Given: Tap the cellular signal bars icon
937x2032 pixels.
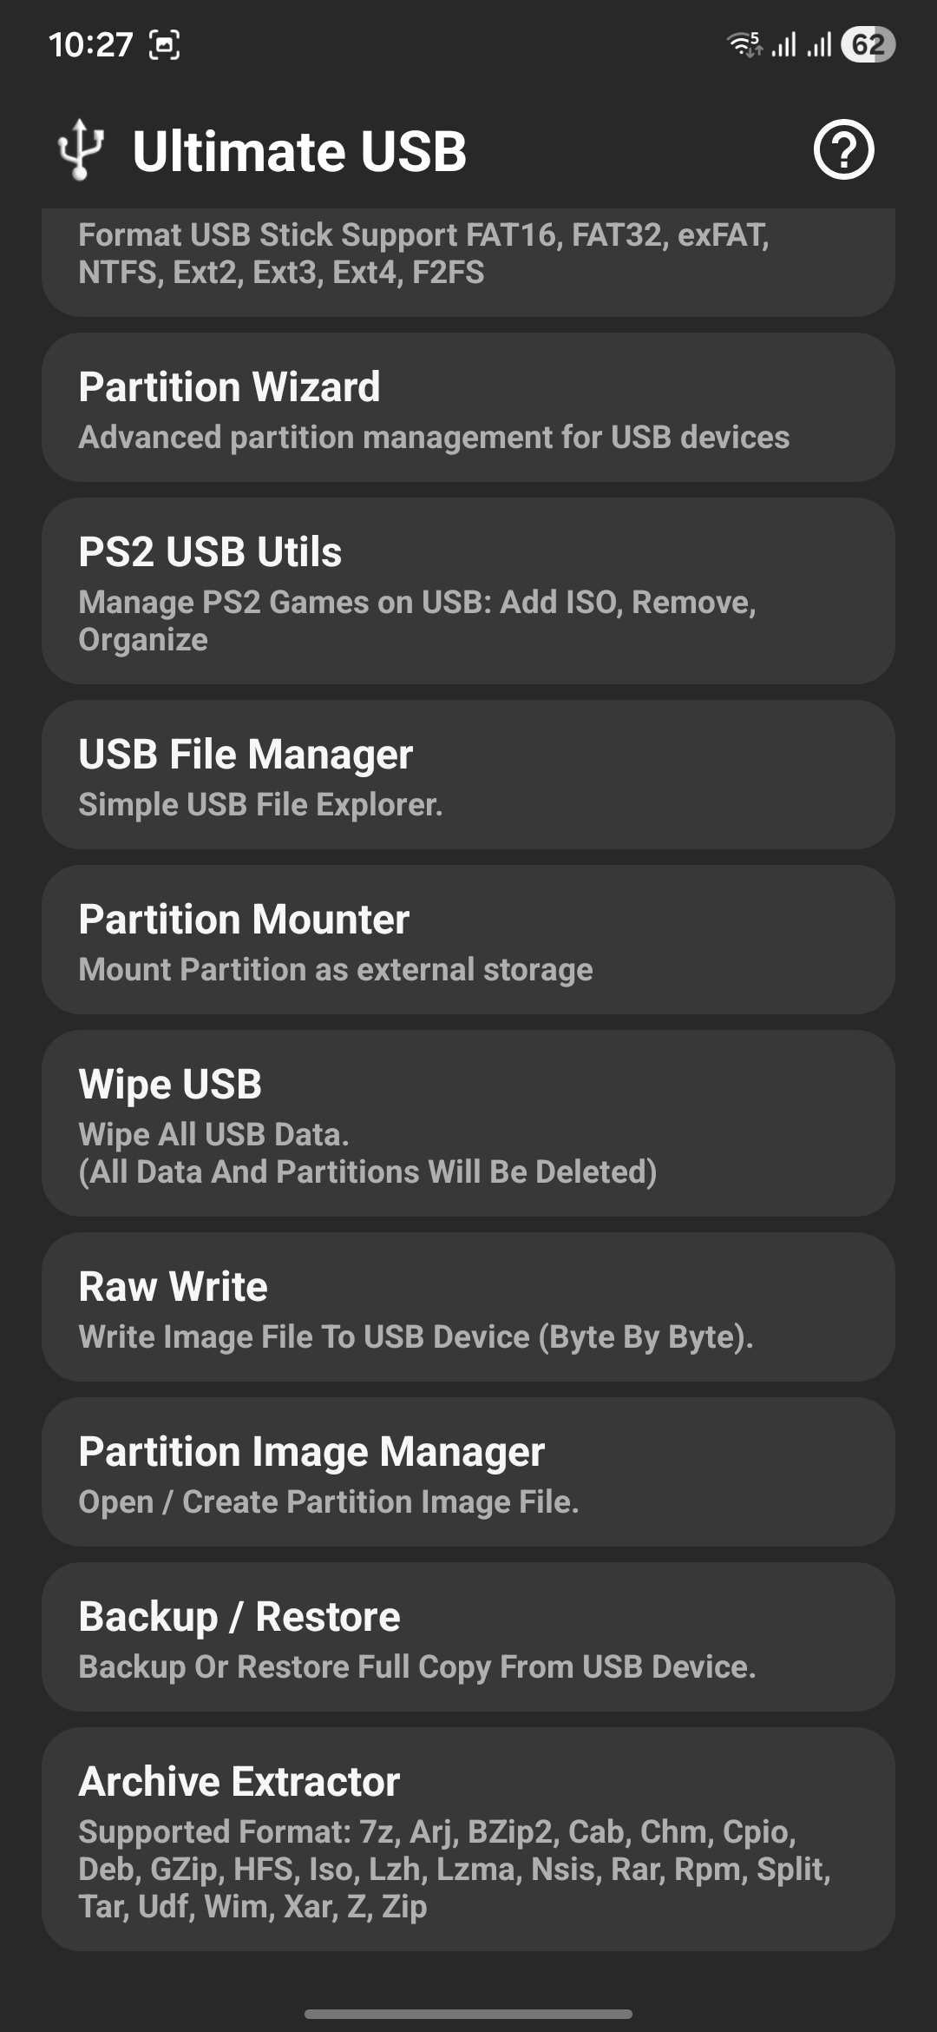Looking at the screenshot, I should coord(783,44).
